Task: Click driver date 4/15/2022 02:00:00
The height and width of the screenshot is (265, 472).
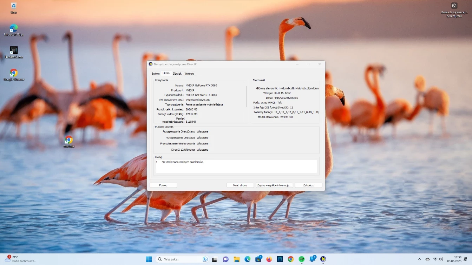Action: (x=286, y=98)
